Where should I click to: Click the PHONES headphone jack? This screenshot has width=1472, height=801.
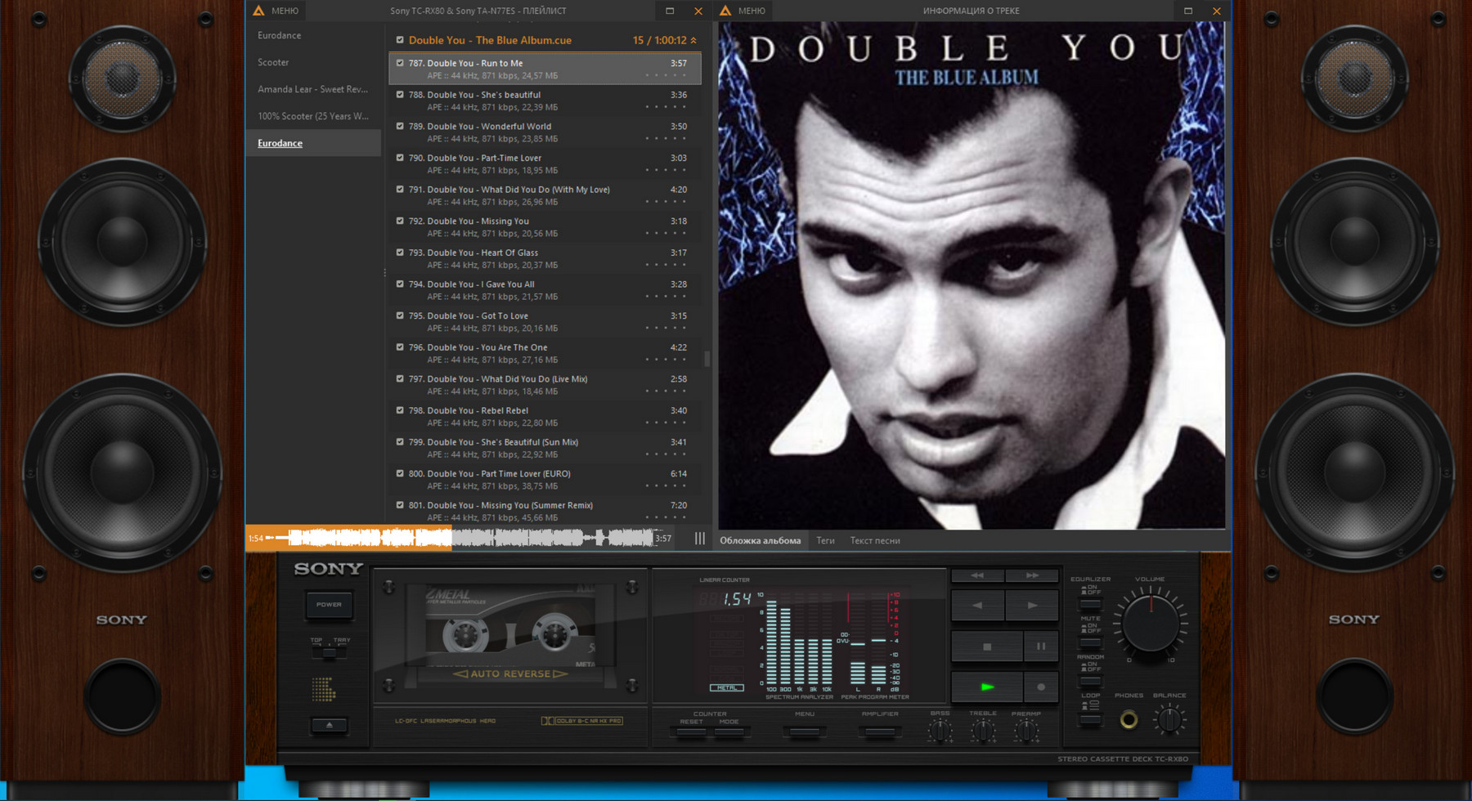coord(1129,719)
